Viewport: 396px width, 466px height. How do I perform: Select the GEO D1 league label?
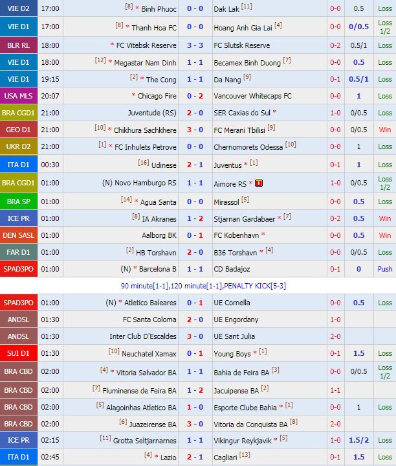click(19, 130)
